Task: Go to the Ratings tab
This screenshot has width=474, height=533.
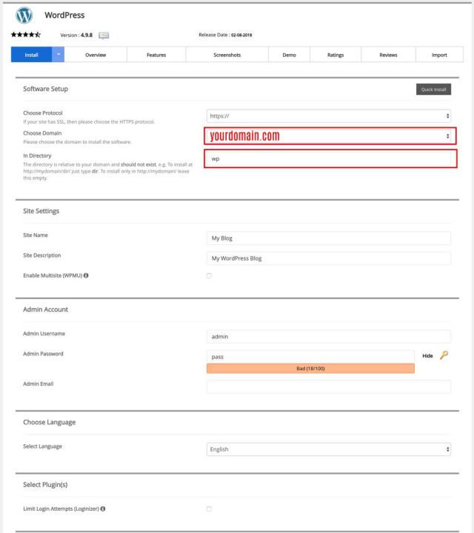Action: point(336,55)
